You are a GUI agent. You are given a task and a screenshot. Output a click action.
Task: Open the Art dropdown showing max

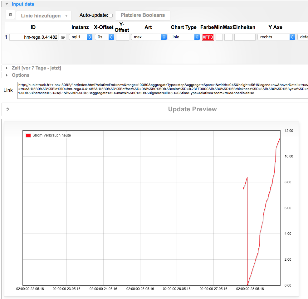[149, 37]
